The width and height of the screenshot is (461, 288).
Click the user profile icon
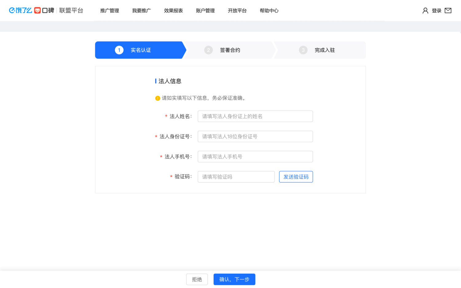pyautogui.click(x=425, y=11)
